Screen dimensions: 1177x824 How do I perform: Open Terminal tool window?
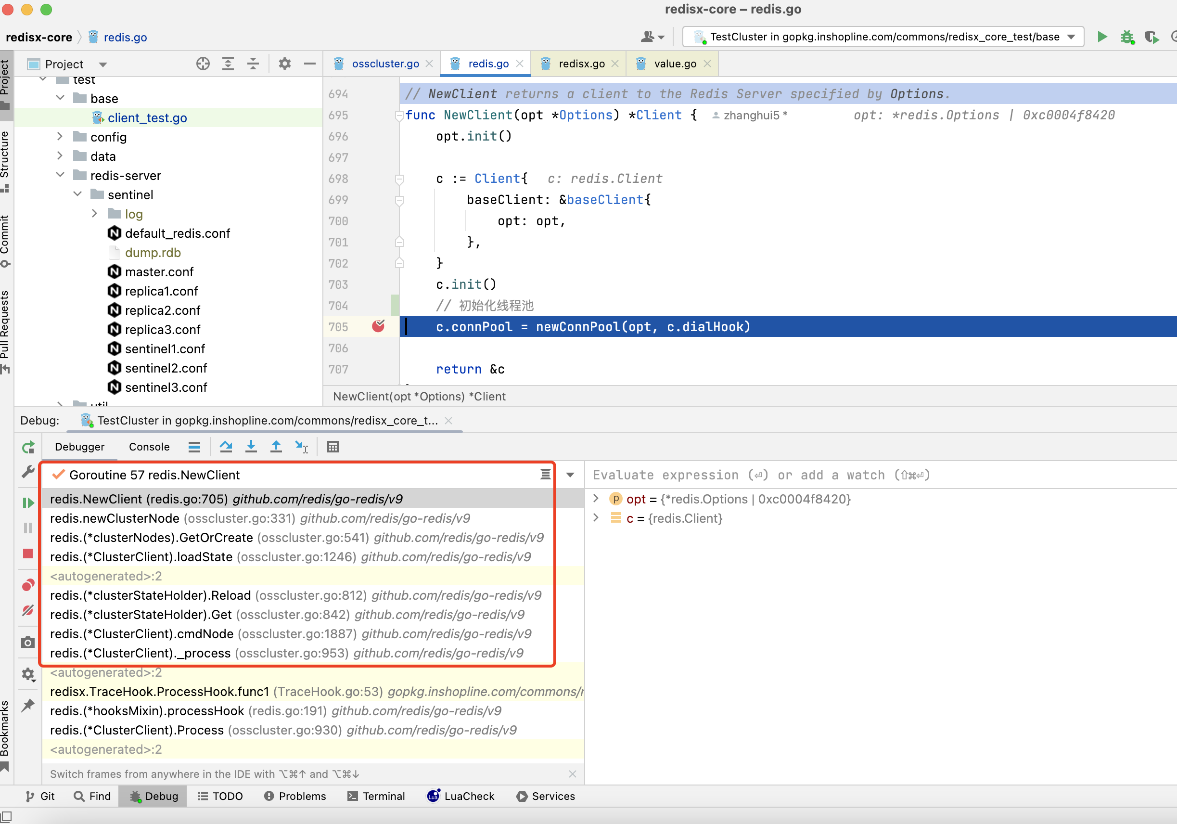376,796
